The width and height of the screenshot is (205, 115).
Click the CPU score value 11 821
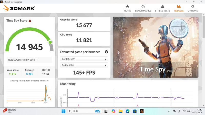[84, 40]
